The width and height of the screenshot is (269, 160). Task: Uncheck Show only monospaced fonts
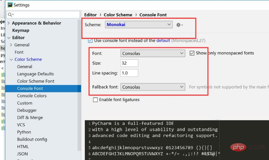pyautogui.click(x=192, y=53)
